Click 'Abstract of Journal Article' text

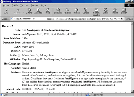(36, 43)
